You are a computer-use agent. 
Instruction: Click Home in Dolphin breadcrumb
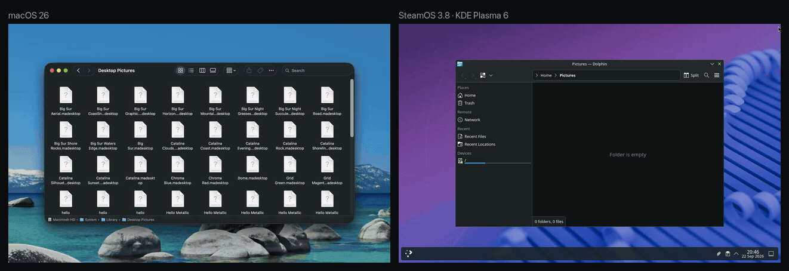pos(546,76)
